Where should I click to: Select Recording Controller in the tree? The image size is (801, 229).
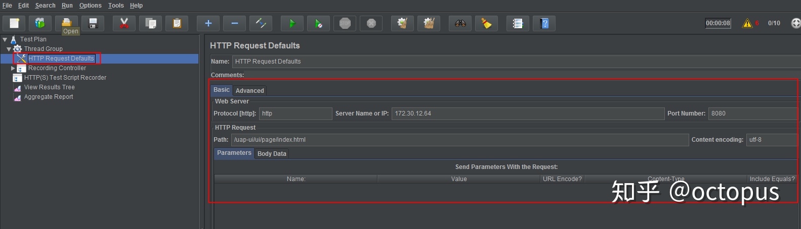(57, 68)
